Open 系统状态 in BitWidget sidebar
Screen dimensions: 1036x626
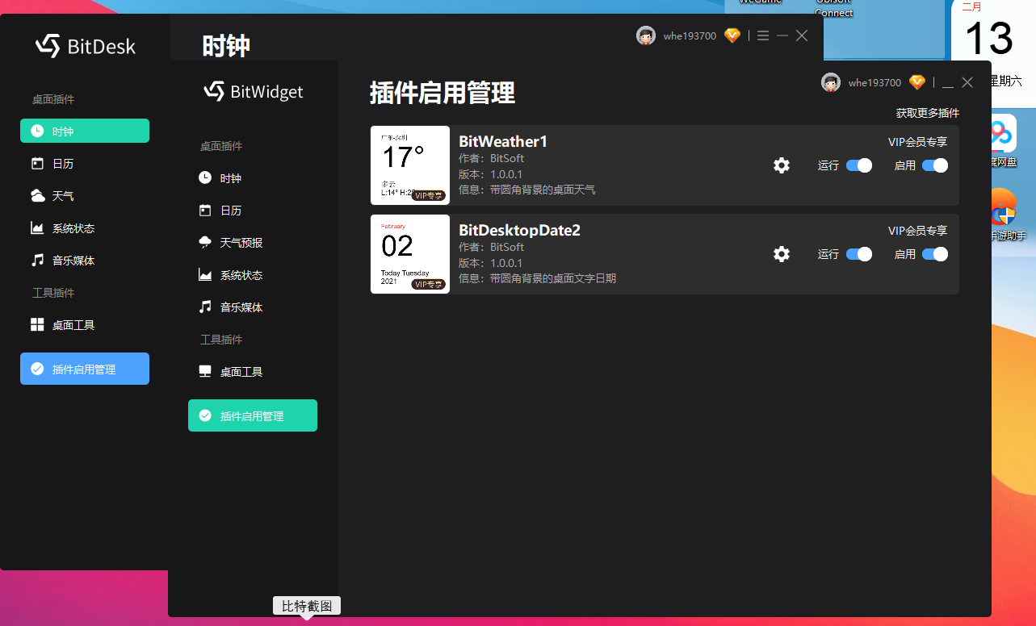[241, 275]
